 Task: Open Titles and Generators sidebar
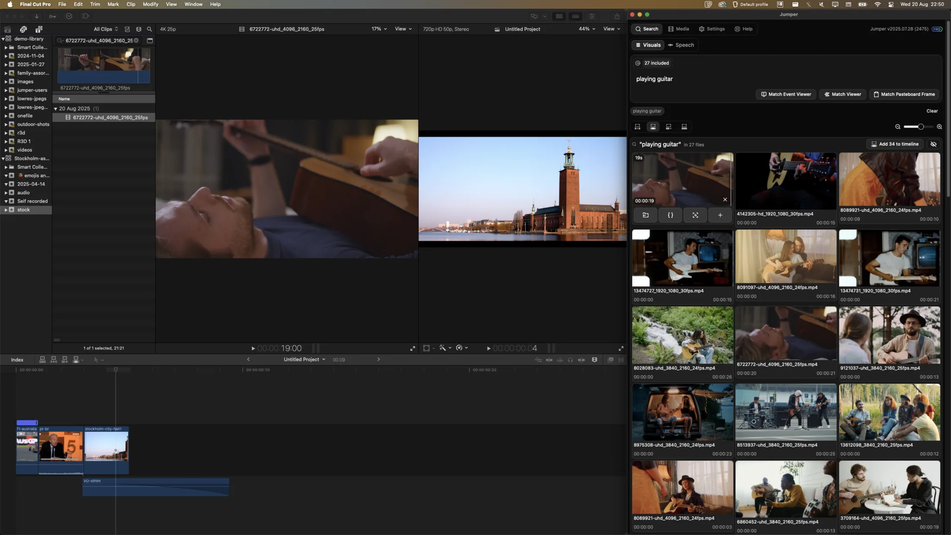tap(38, 29)
